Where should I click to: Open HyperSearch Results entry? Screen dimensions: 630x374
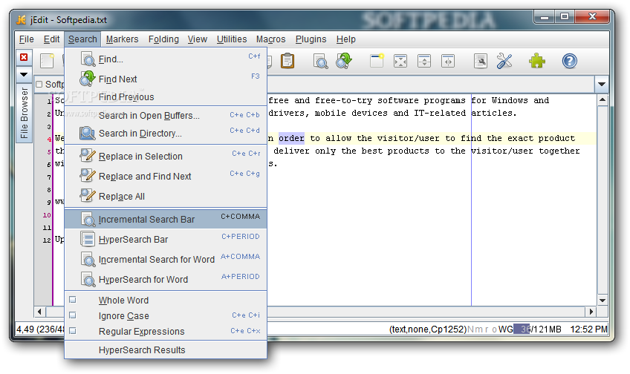pos(166,350)
